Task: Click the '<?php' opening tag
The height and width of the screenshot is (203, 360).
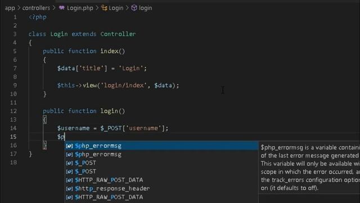Action: (38, 17)
